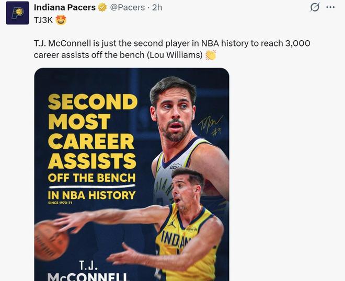This screenshot has width=345, height=281.
Task: Click the "IN NBA HISTORY" line in the graphic
Action: 91,195
